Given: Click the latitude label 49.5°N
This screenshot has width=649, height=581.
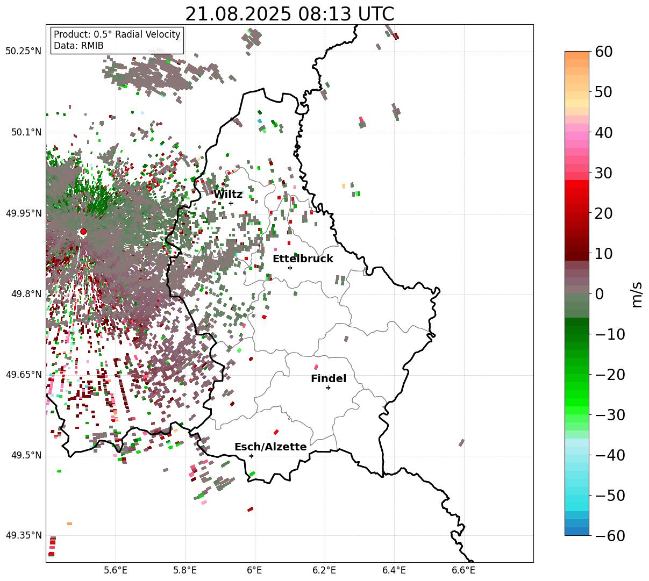Looking at the screenshot, I should pos(26,455).
